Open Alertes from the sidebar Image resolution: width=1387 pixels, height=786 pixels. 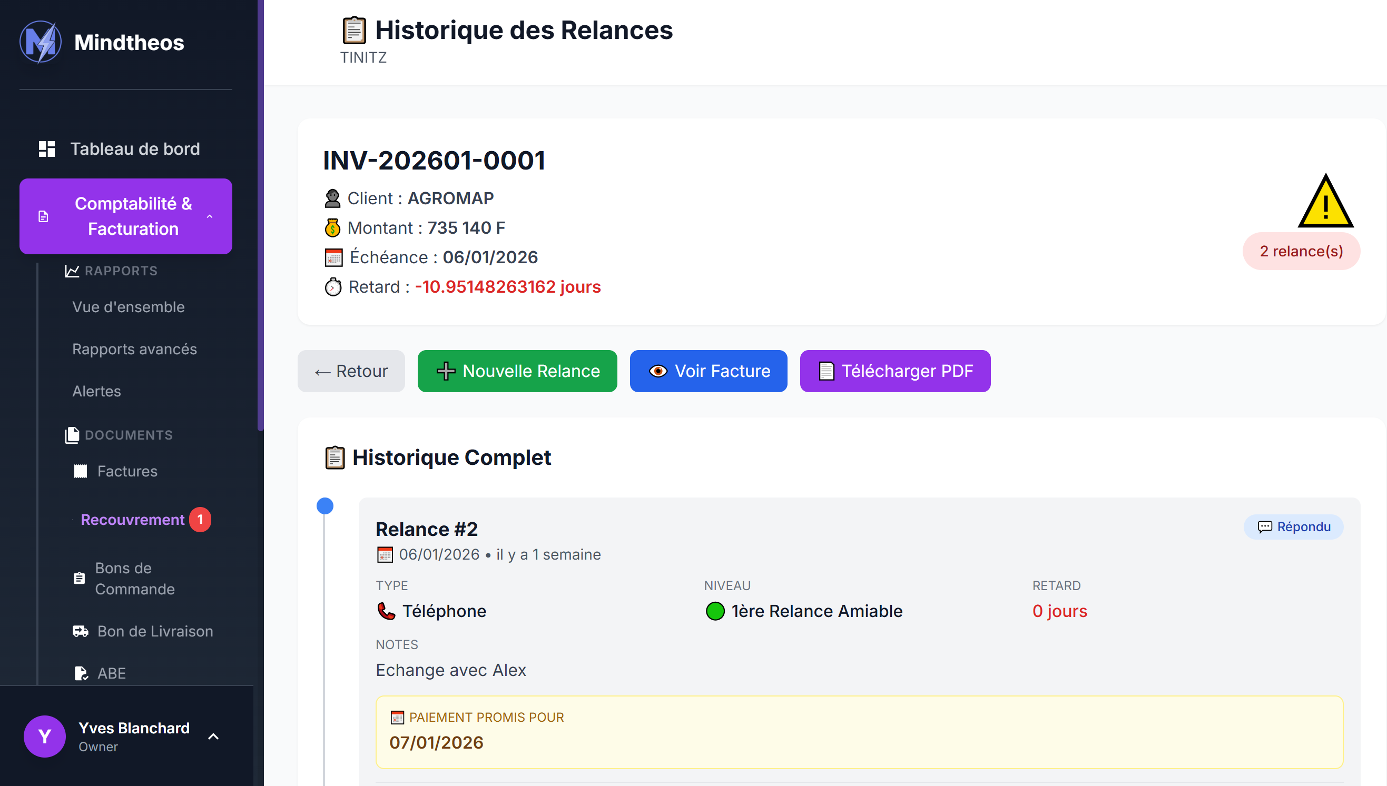(96, 391)
